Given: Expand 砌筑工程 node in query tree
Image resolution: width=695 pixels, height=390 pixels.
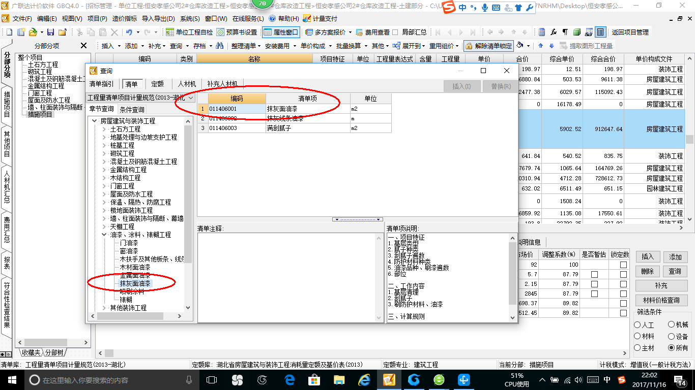Looking at the screenshot, I should click(x=104, y=153).
